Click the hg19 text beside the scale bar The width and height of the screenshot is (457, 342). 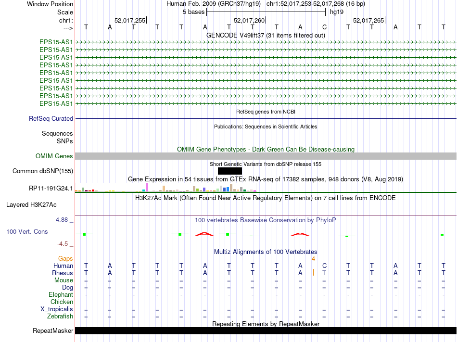coord(337,12)
